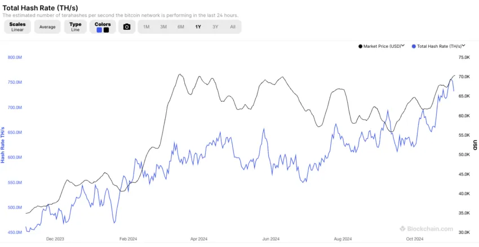Viewport: 479px width, 247px height.
Task: Show the 3Y time range
Action: click(215, 27)
